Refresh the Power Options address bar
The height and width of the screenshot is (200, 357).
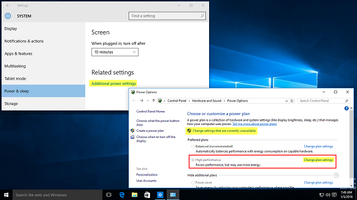pos(292,101)
